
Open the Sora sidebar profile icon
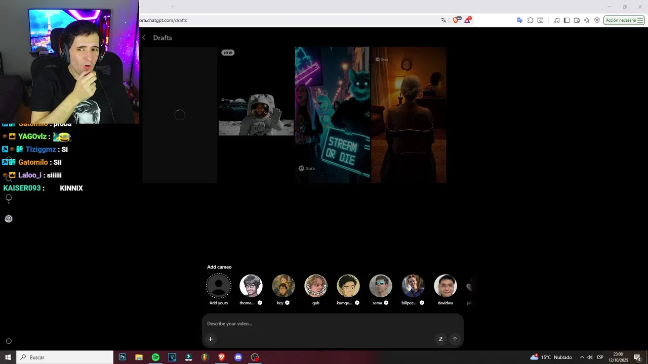(x=9, y=219)
